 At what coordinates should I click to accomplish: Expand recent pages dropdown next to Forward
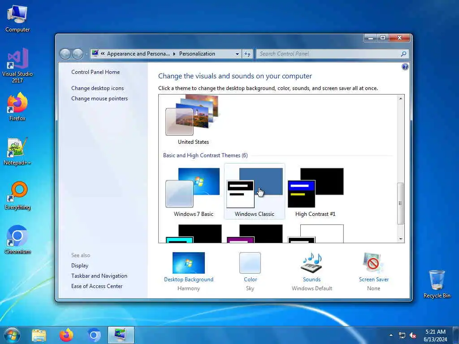click(86, 54)
